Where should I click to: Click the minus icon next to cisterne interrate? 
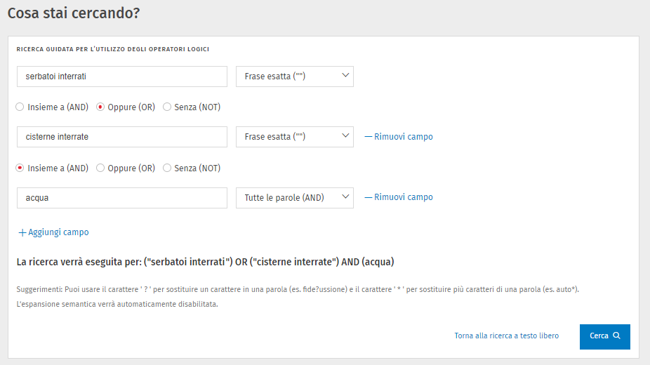pos(368,137)
